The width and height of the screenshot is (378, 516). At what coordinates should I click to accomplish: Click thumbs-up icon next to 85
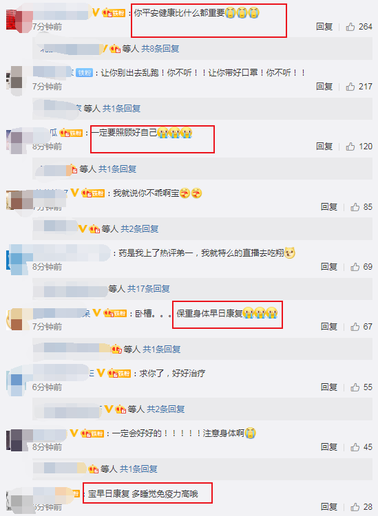(x=355, y=207)
